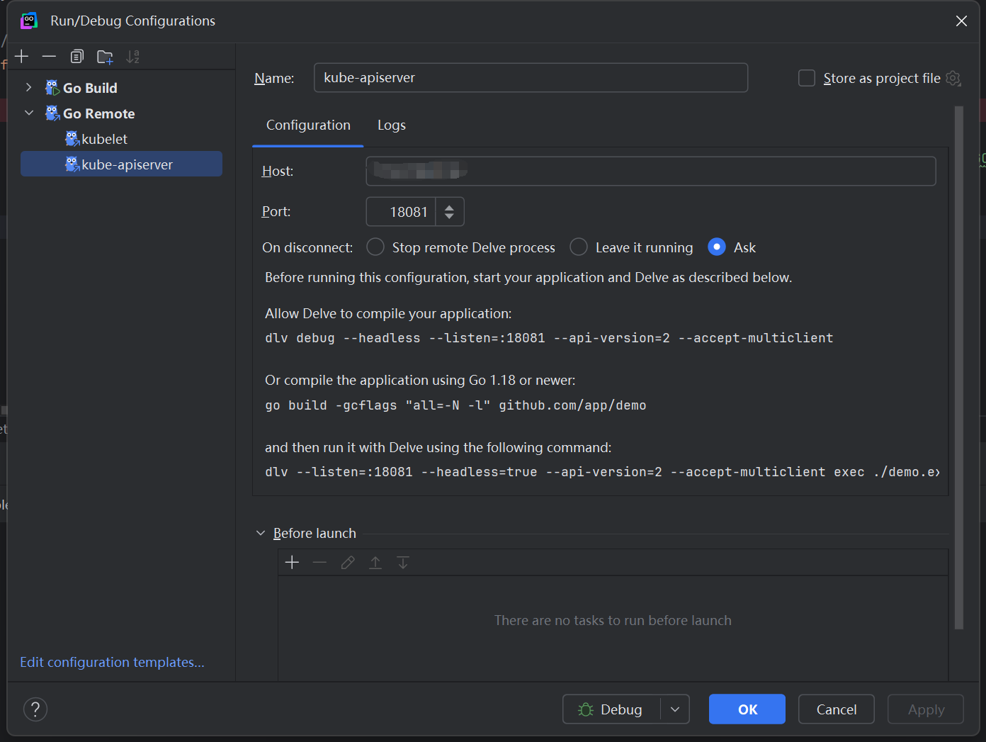Click the 'There are no tasks to run' text

pyautogui.click(x=613, y=620)
